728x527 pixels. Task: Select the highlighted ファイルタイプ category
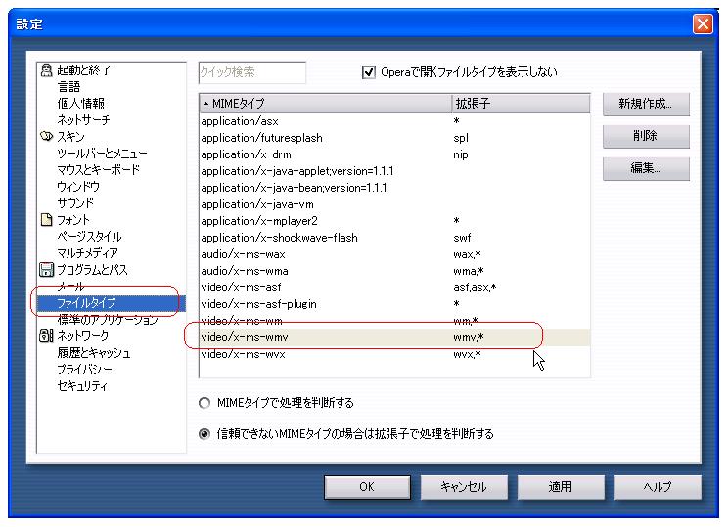click(112, 303)
